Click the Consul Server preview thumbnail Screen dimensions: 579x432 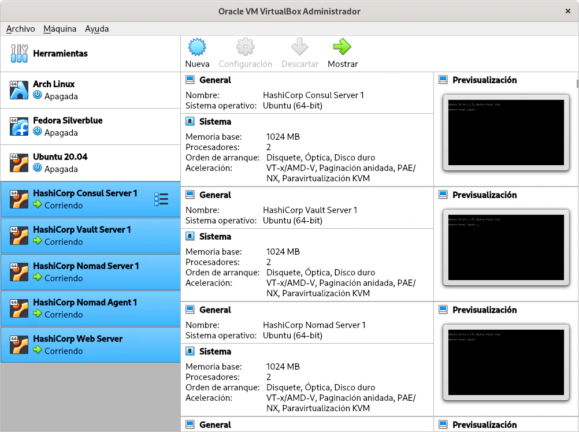506,132
